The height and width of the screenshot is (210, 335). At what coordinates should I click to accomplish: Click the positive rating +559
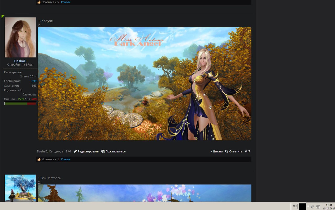click(21, 99)
